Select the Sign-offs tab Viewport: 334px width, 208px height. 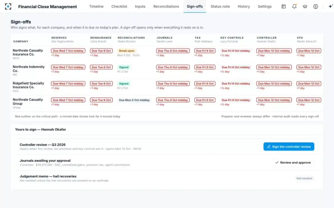pos(195,6)
